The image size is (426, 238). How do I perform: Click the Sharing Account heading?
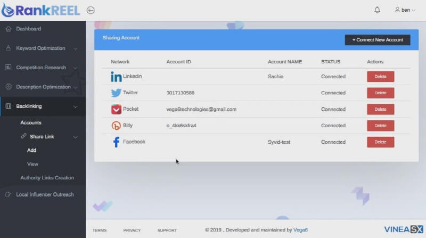121,38
